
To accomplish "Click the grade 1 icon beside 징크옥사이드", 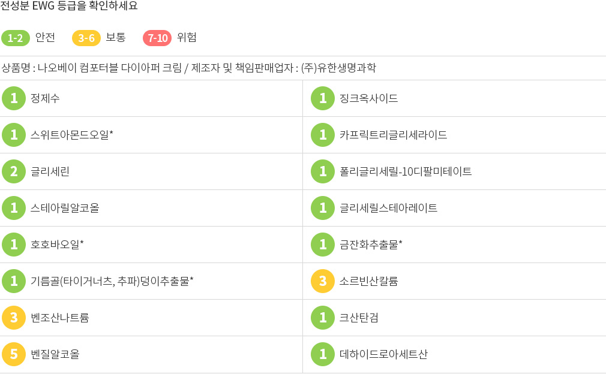I will click(x=323, y=98).
